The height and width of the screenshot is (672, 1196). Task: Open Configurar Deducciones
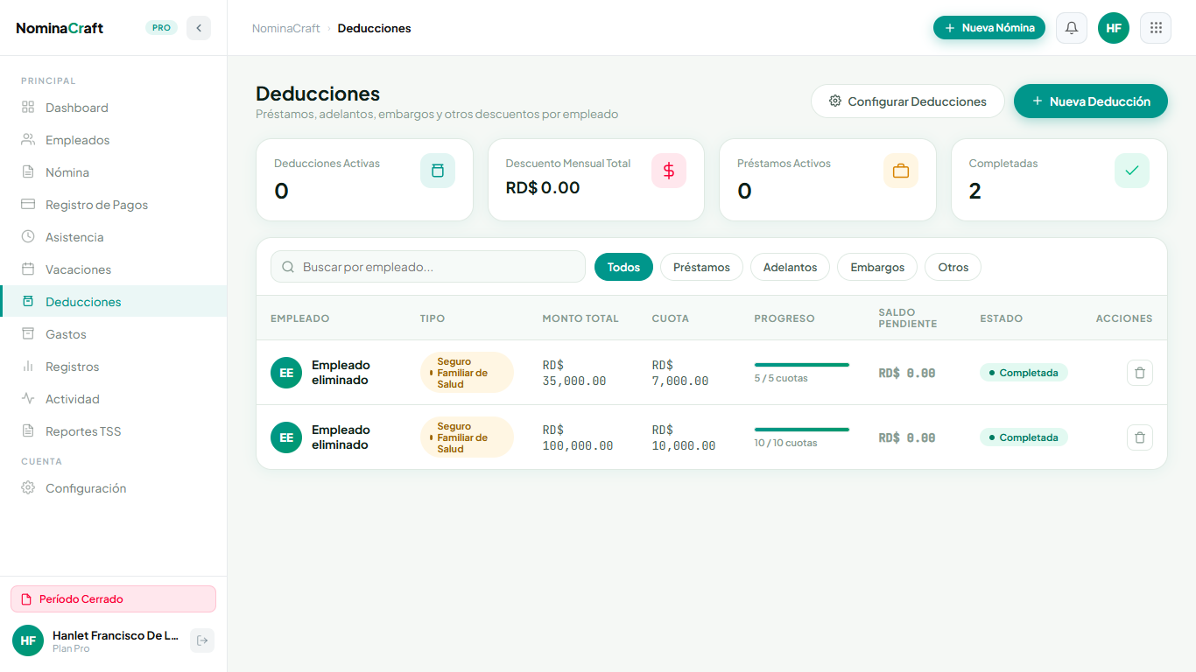pos(908,101)
